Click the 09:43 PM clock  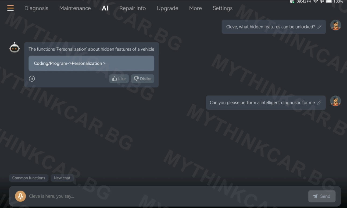(304, 2)
